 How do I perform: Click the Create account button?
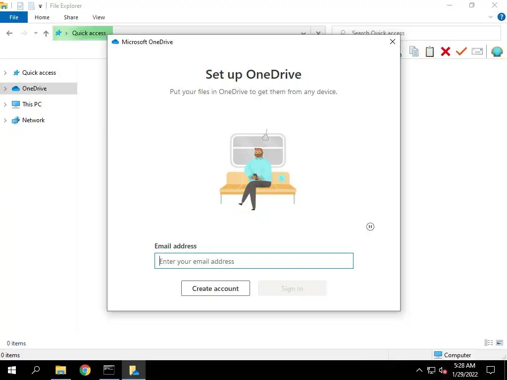click(215, 288)
